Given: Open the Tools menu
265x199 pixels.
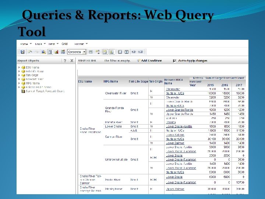Looking at the screenshot, I should (x=40, y=44).
